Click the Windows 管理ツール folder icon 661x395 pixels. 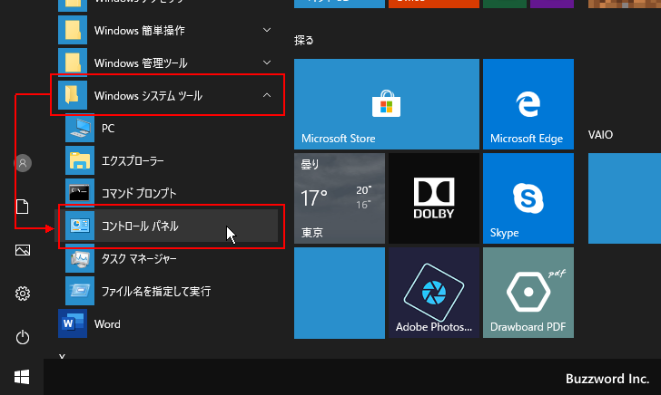click(x=73, y=63)
